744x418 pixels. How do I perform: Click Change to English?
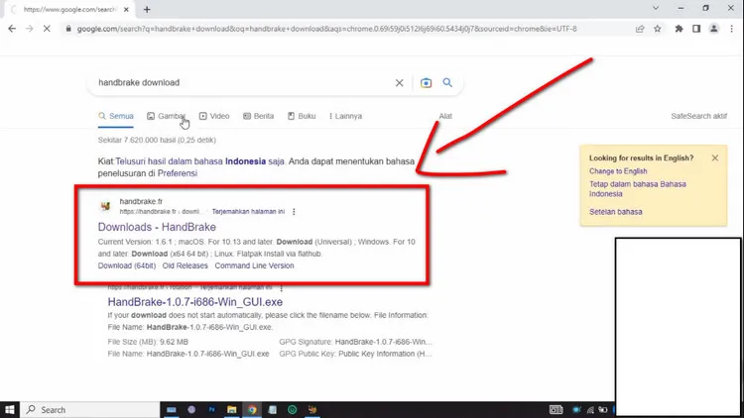pos(618,171)
